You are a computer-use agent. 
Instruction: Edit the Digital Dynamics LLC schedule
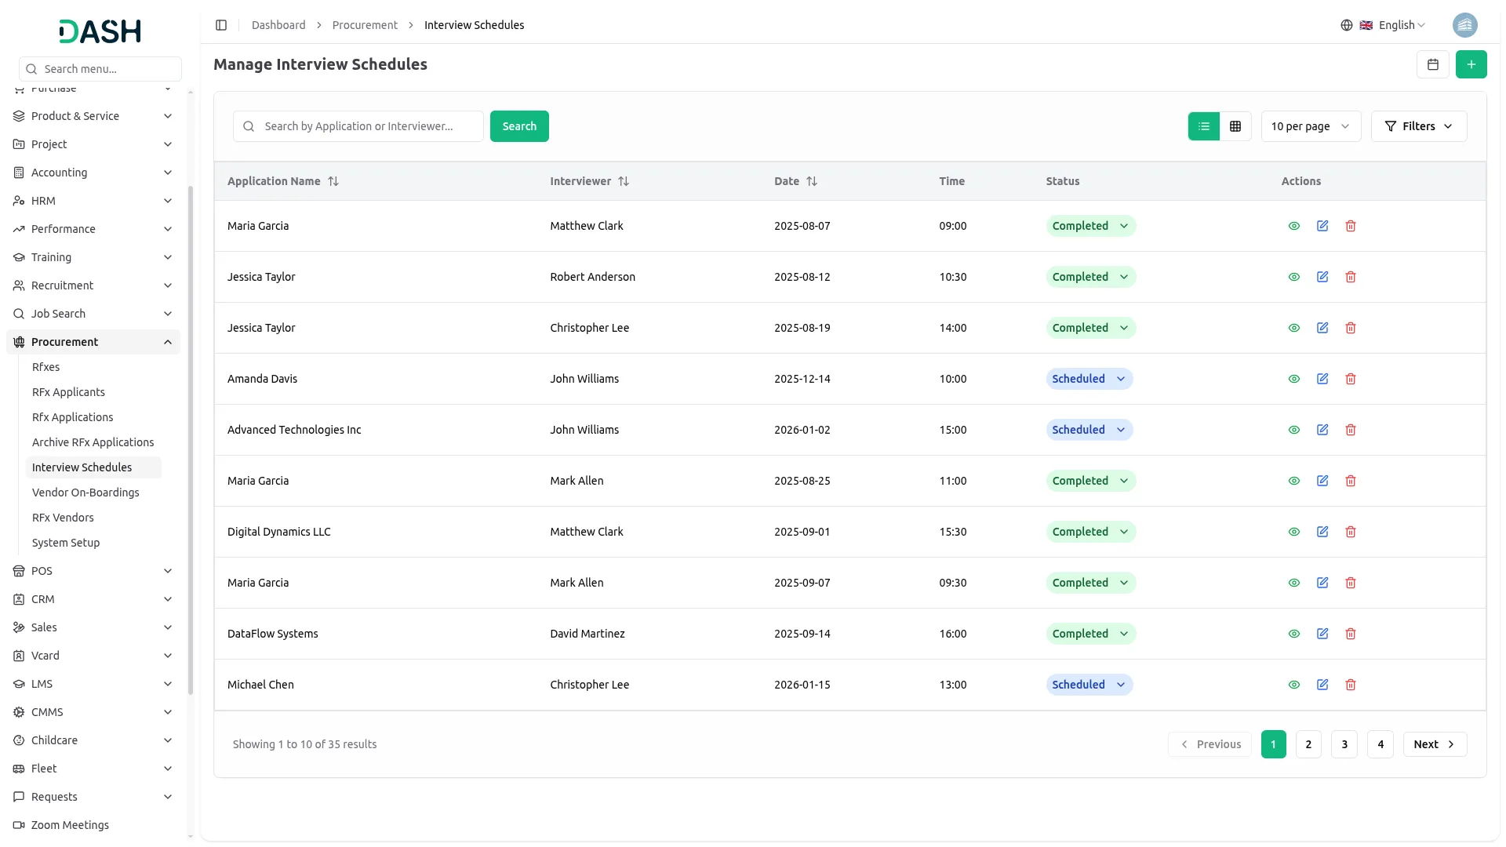pos(1322,532)
